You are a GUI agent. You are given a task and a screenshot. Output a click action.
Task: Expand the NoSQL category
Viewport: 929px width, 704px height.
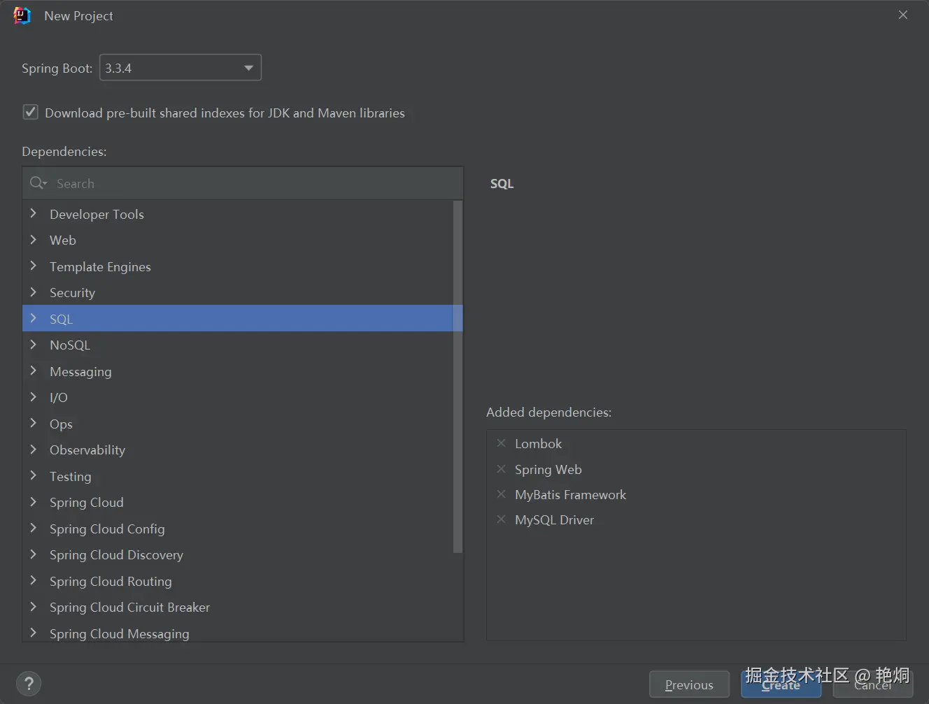tap(33, 345)
